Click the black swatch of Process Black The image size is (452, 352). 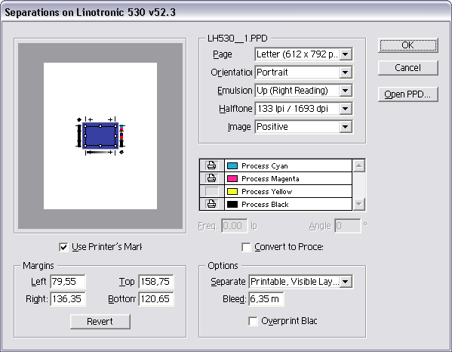[232, 204]
